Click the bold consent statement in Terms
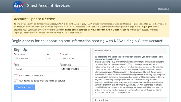 point(129,58)
